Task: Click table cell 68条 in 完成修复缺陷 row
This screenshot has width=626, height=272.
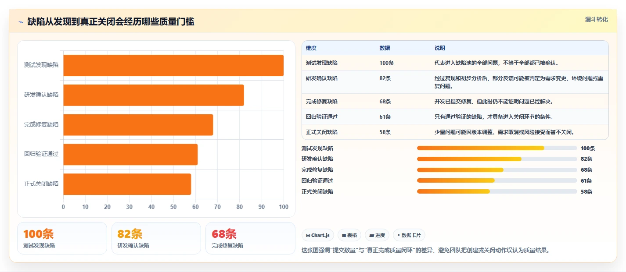Action: 385,102
